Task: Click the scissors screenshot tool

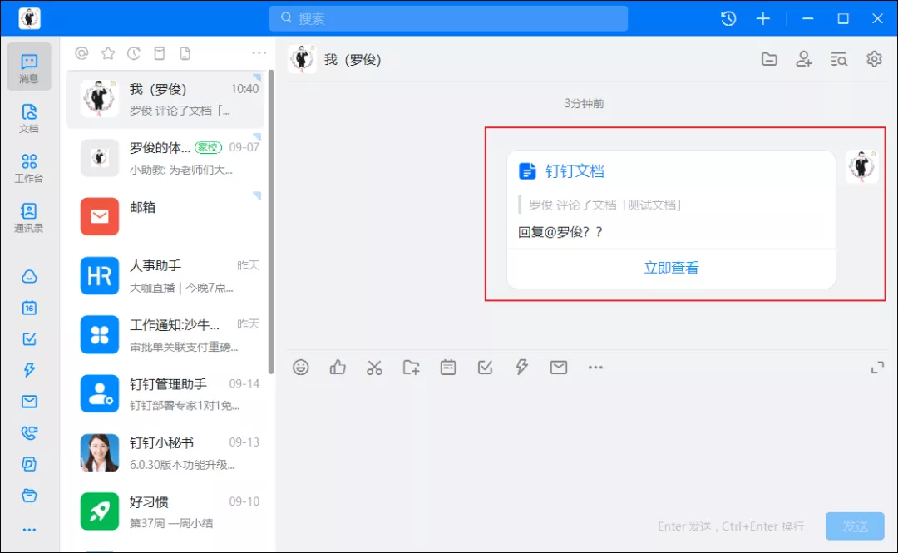Action: 374,368
